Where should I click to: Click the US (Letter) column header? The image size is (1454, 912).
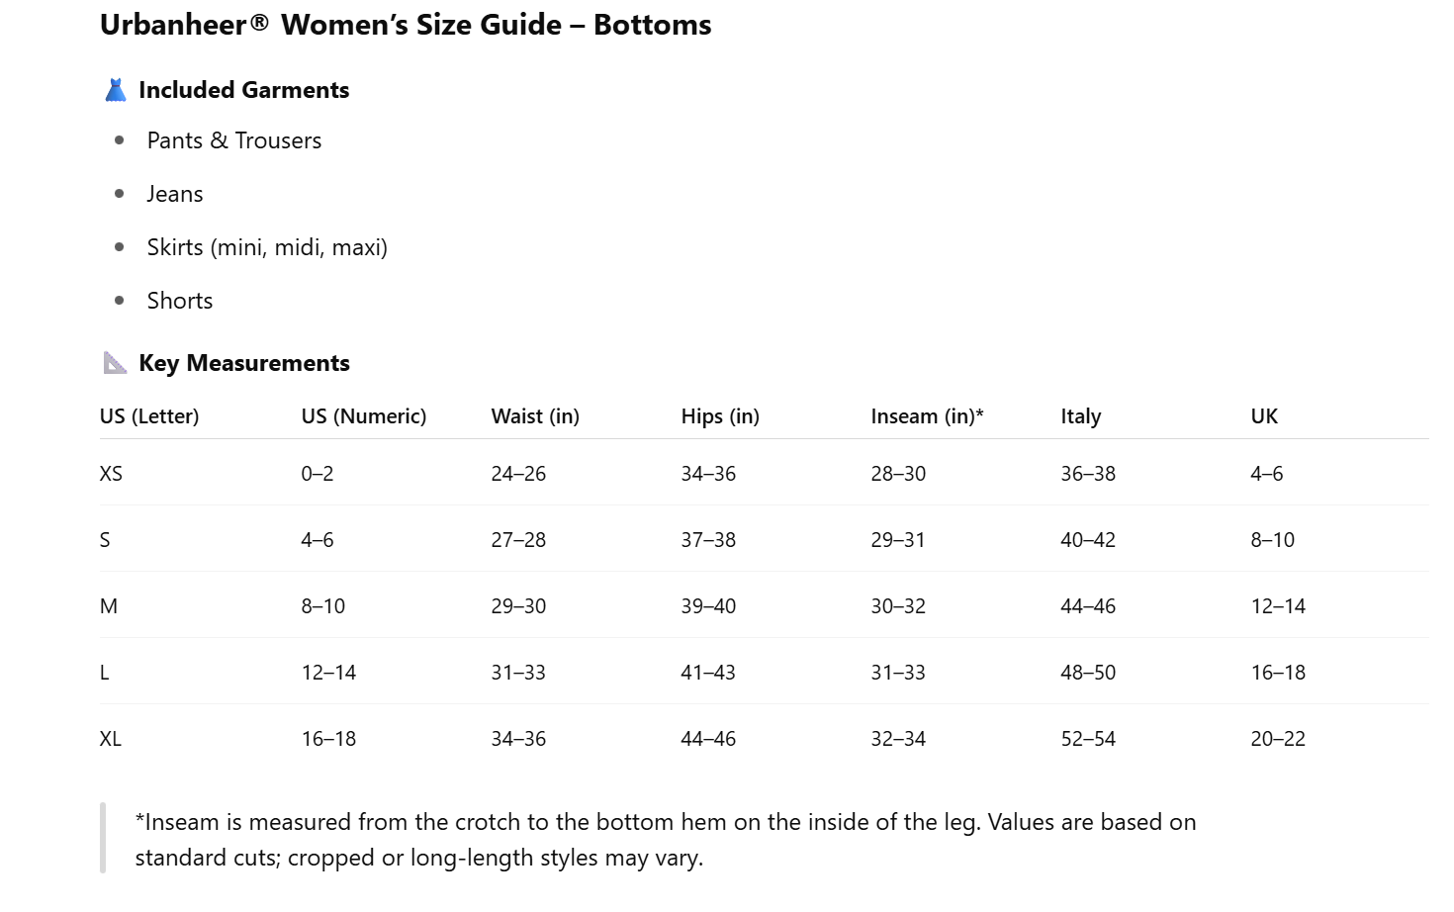tap(149, 416)
